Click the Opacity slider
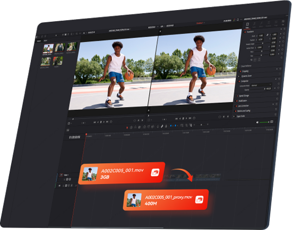292x230 pixels. (x=257, y=90)
